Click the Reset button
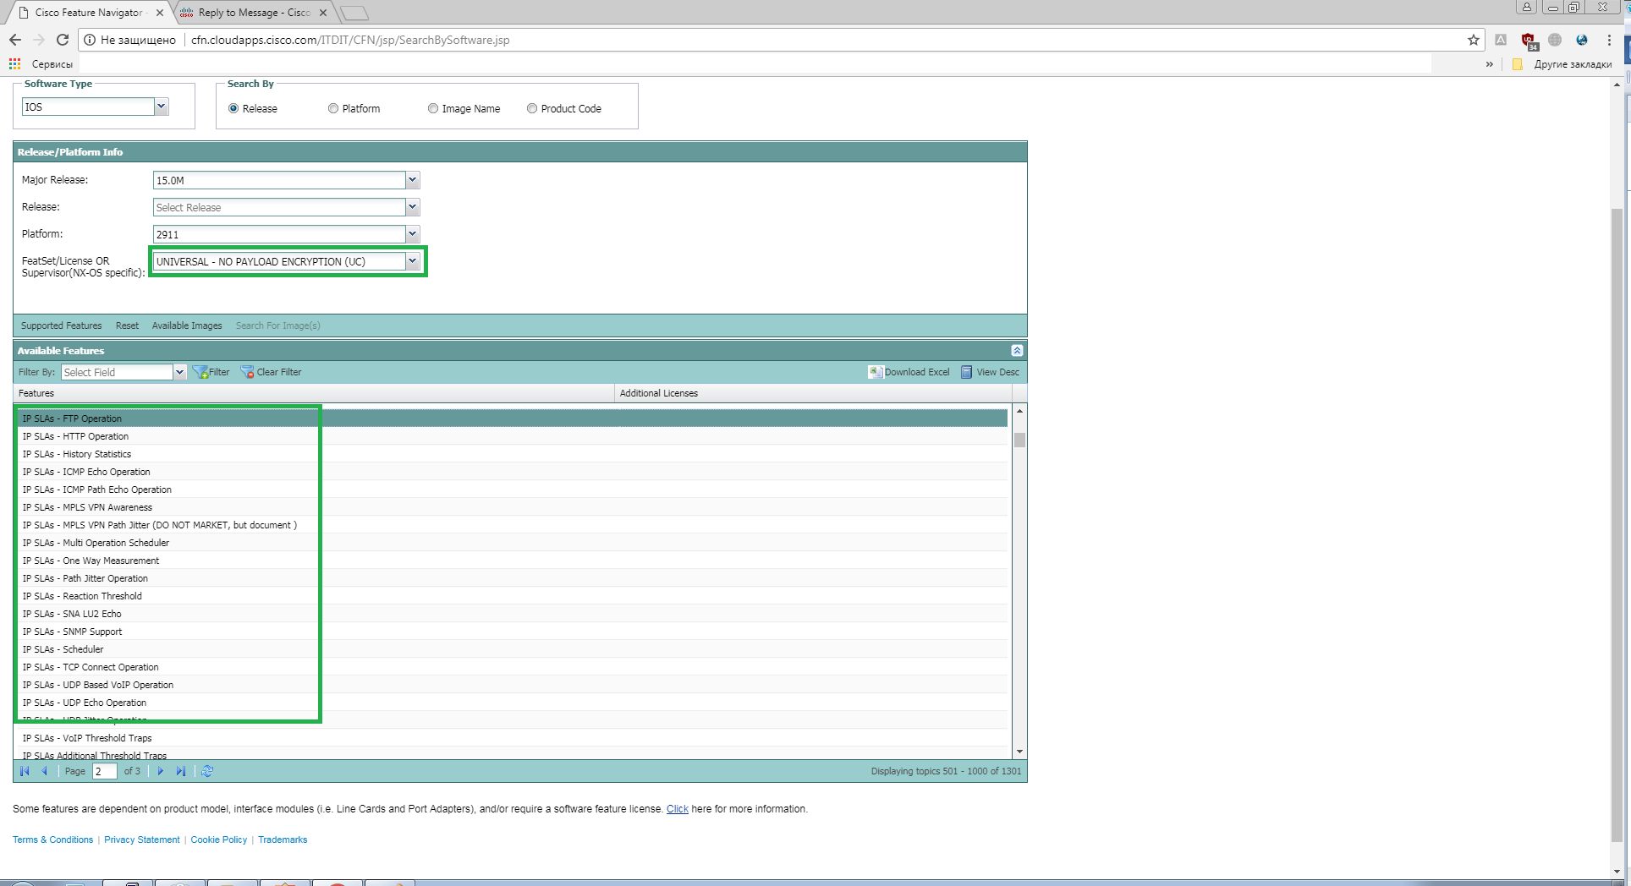This screenshot has width=1631, height=886. [127, 325]
